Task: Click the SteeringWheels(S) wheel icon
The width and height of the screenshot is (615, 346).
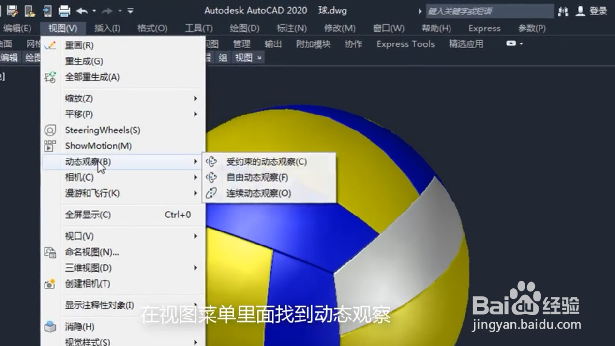Action: click(50, 130)
